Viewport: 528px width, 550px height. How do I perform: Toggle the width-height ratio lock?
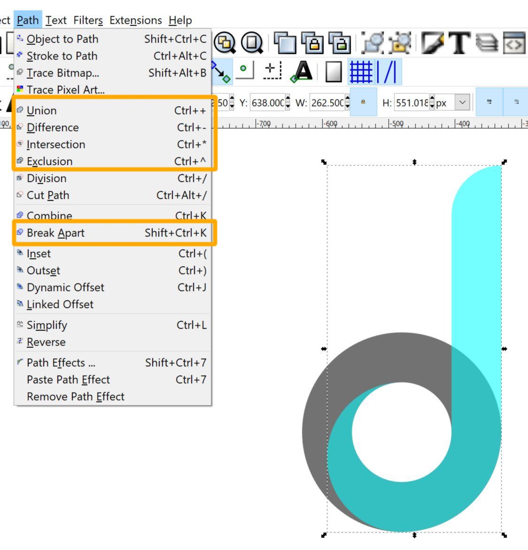(364, 102)
